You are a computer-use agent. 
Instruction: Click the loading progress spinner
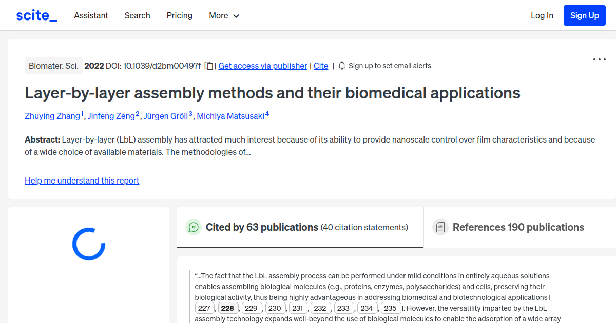(x=88, y=244)
